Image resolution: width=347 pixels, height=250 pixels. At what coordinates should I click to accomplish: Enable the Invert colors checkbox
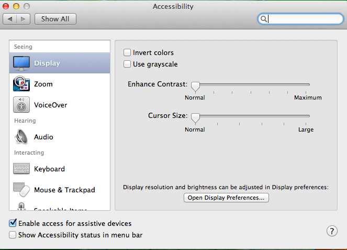[x=127, y=52]
